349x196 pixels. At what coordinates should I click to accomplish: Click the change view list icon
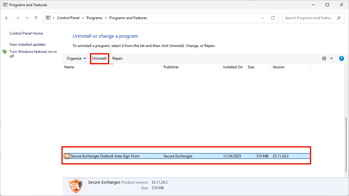click(324, 58)
